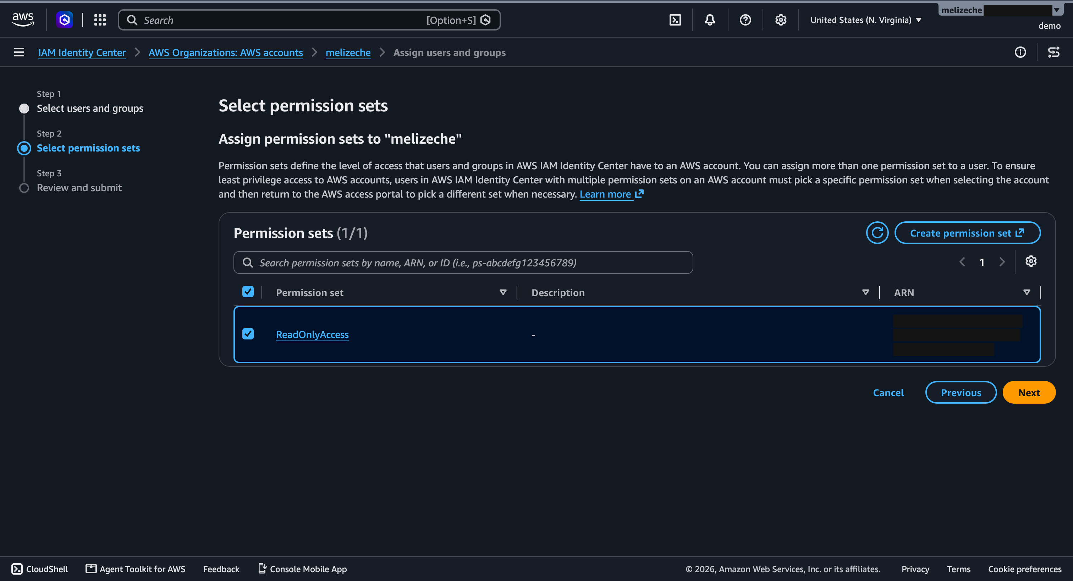Open melizeche breadcrumb link
The width and height of the screenshot is (1073, 581).
348,52
